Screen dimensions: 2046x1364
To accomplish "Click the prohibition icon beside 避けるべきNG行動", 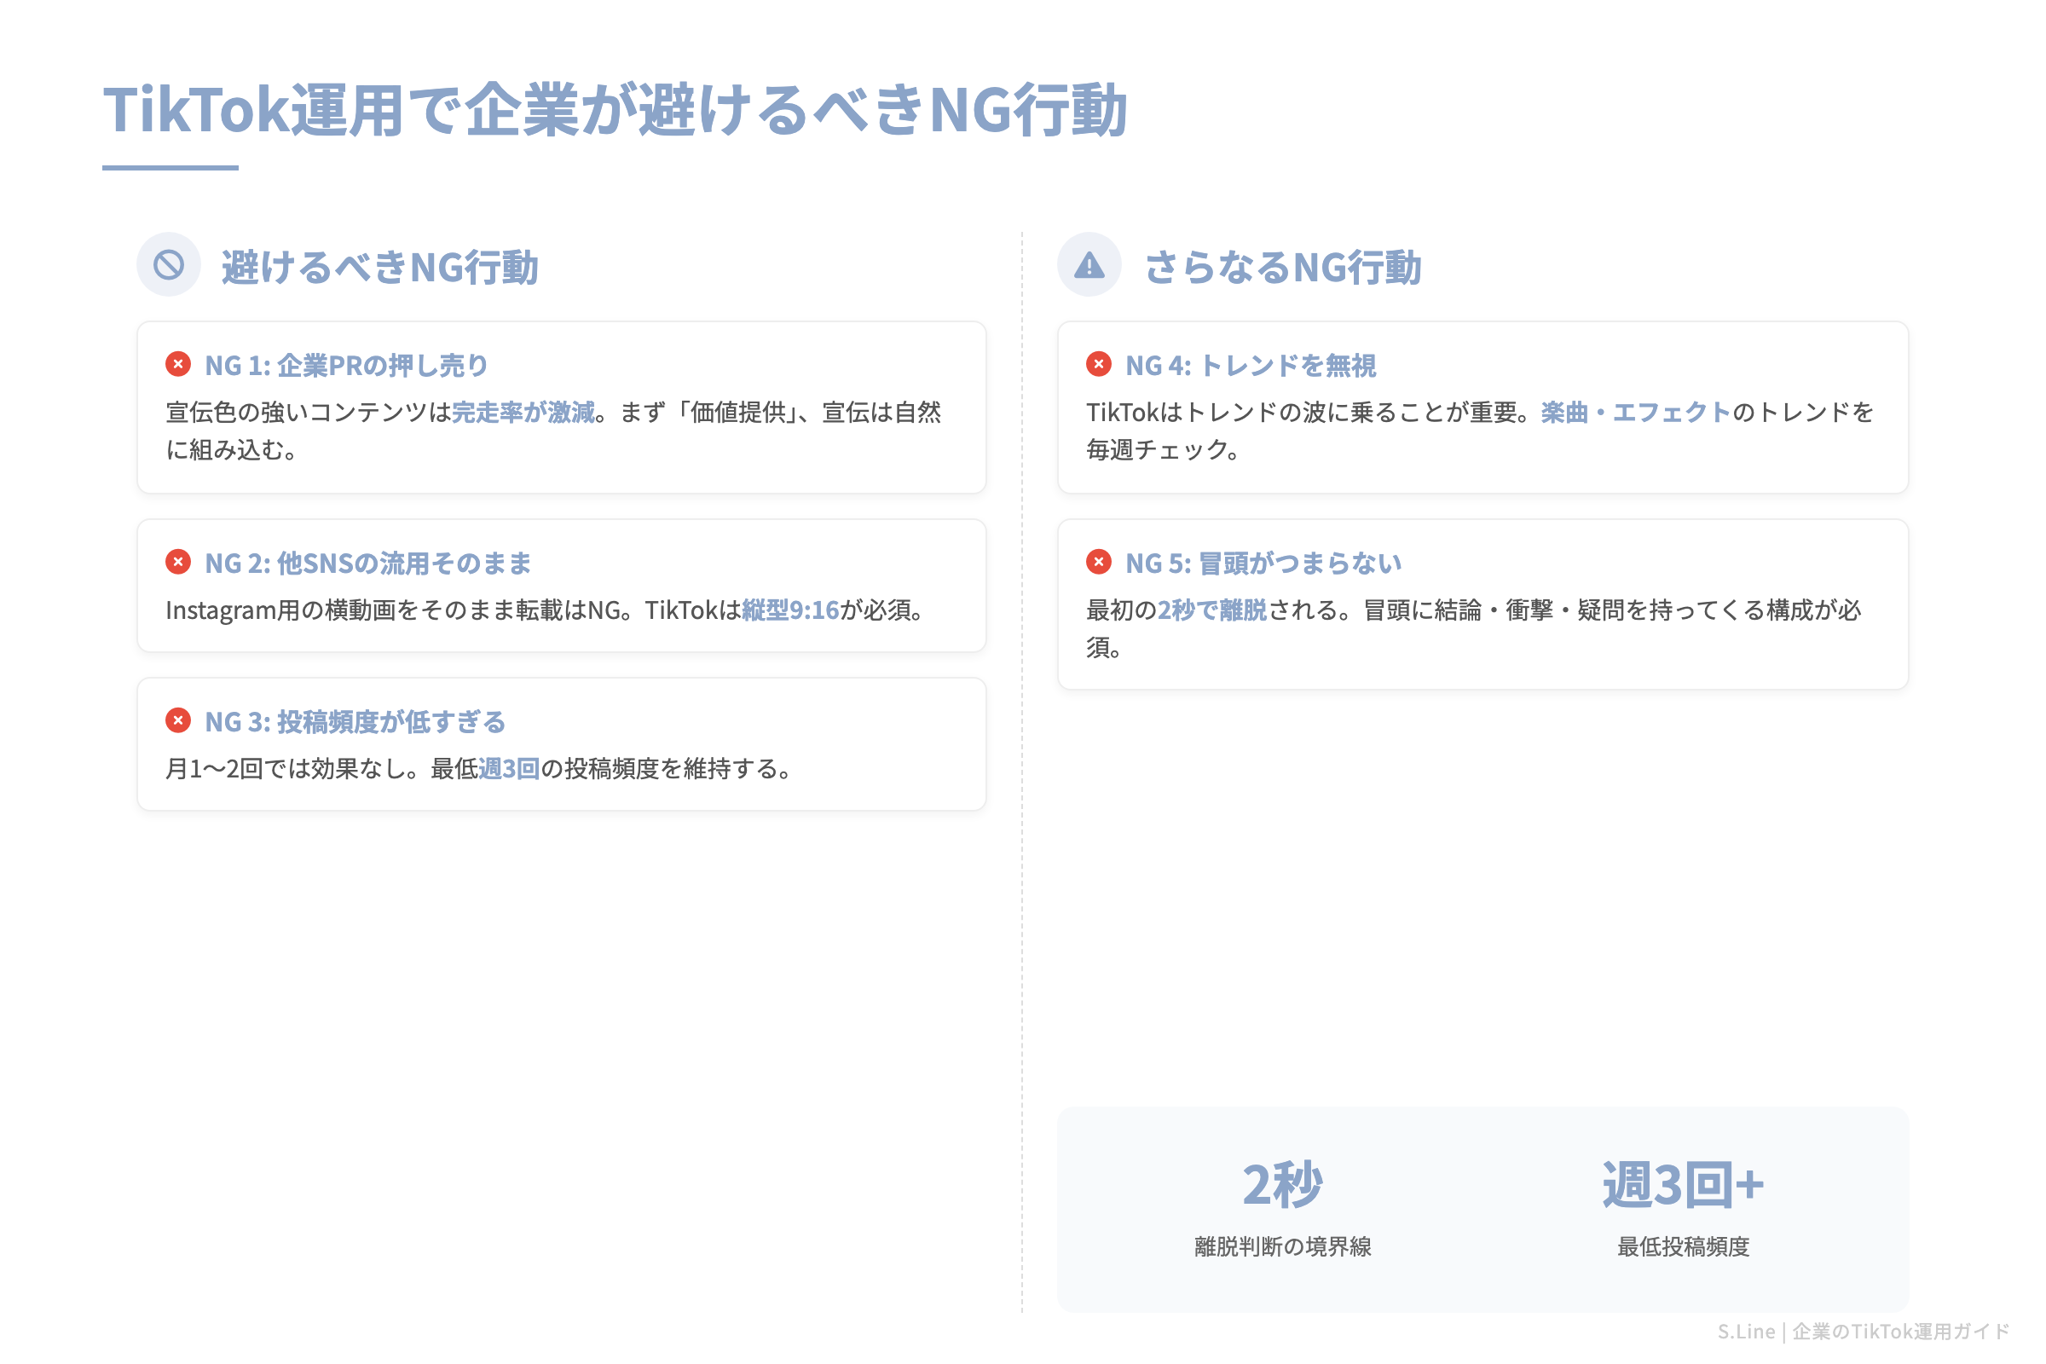I will [169, 265].
